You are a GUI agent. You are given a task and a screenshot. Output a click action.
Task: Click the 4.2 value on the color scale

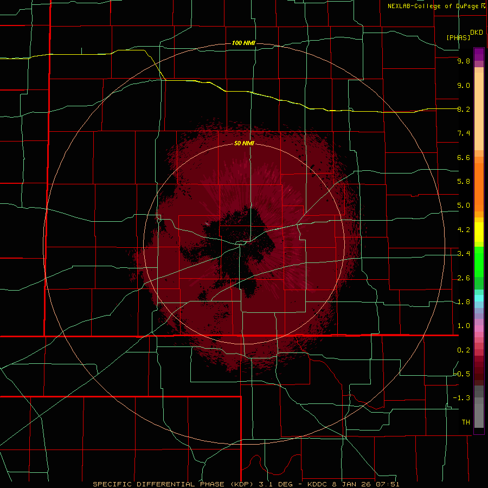[x=464, y=230]
